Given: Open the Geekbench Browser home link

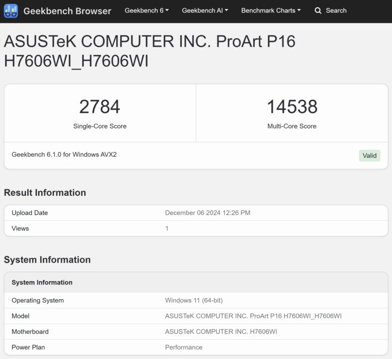Looking at the screenshot, I should [x=67, y=11].
